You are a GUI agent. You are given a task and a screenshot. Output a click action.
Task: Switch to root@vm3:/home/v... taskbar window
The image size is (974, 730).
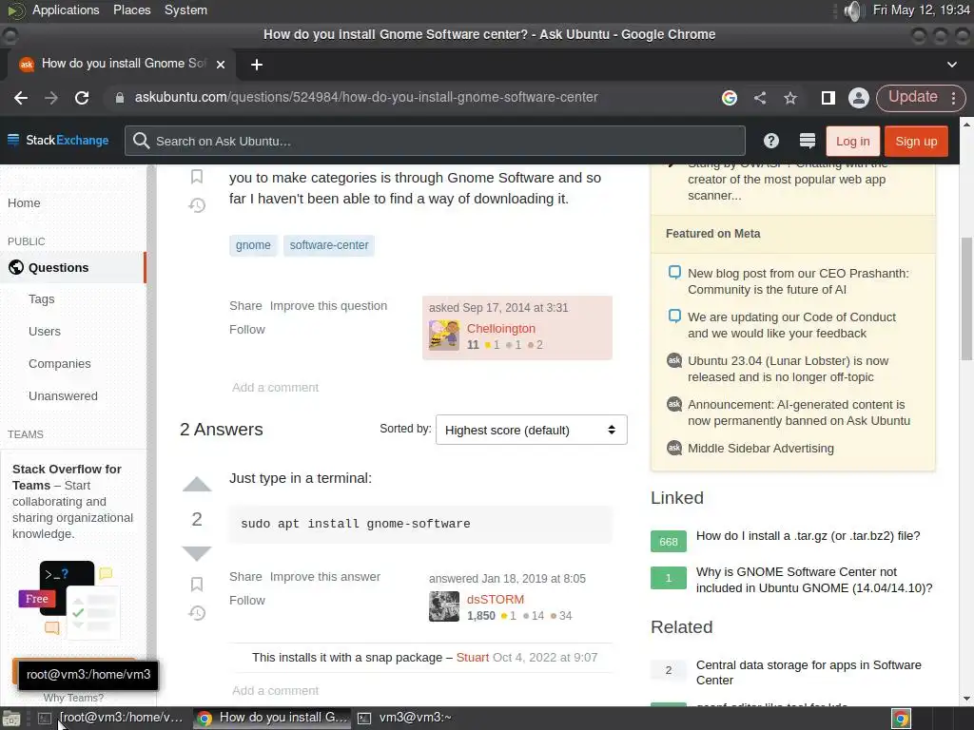112,718
